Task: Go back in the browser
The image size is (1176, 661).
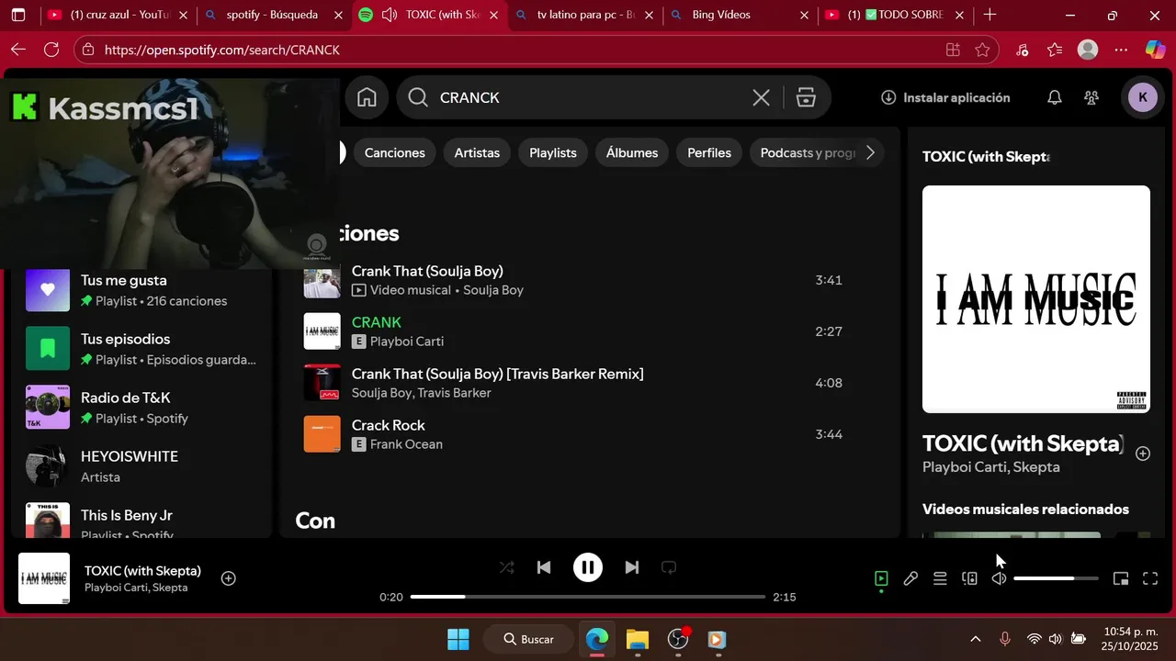Action: [18, 50]
